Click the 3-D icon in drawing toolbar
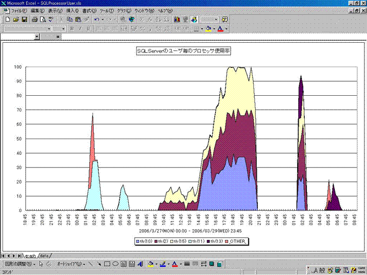The width and height of the screenshot is (367, 275). [x=220, y=264]
